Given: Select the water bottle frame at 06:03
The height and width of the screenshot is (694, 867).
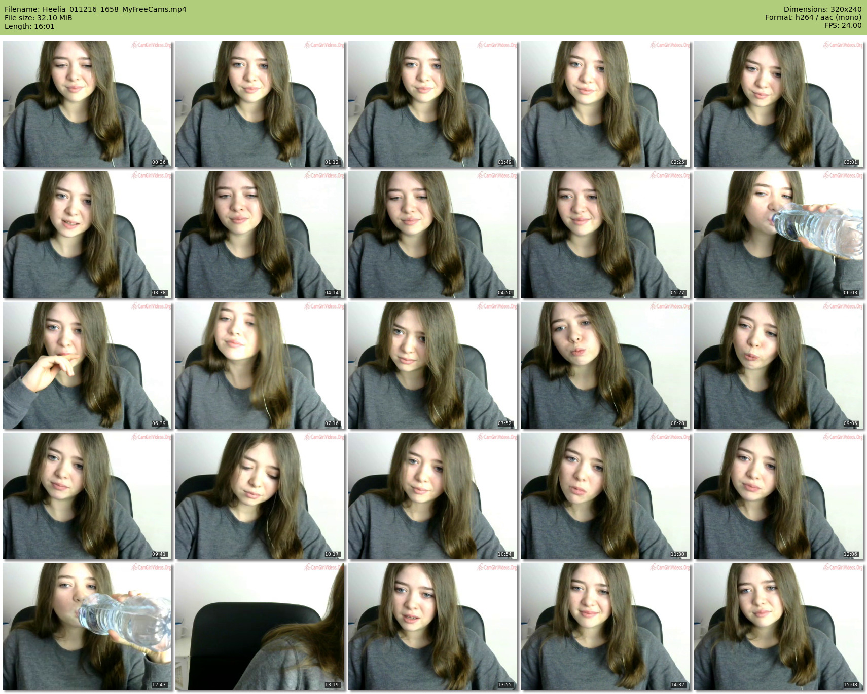Looking at the screenshot, I should point(778,235).
